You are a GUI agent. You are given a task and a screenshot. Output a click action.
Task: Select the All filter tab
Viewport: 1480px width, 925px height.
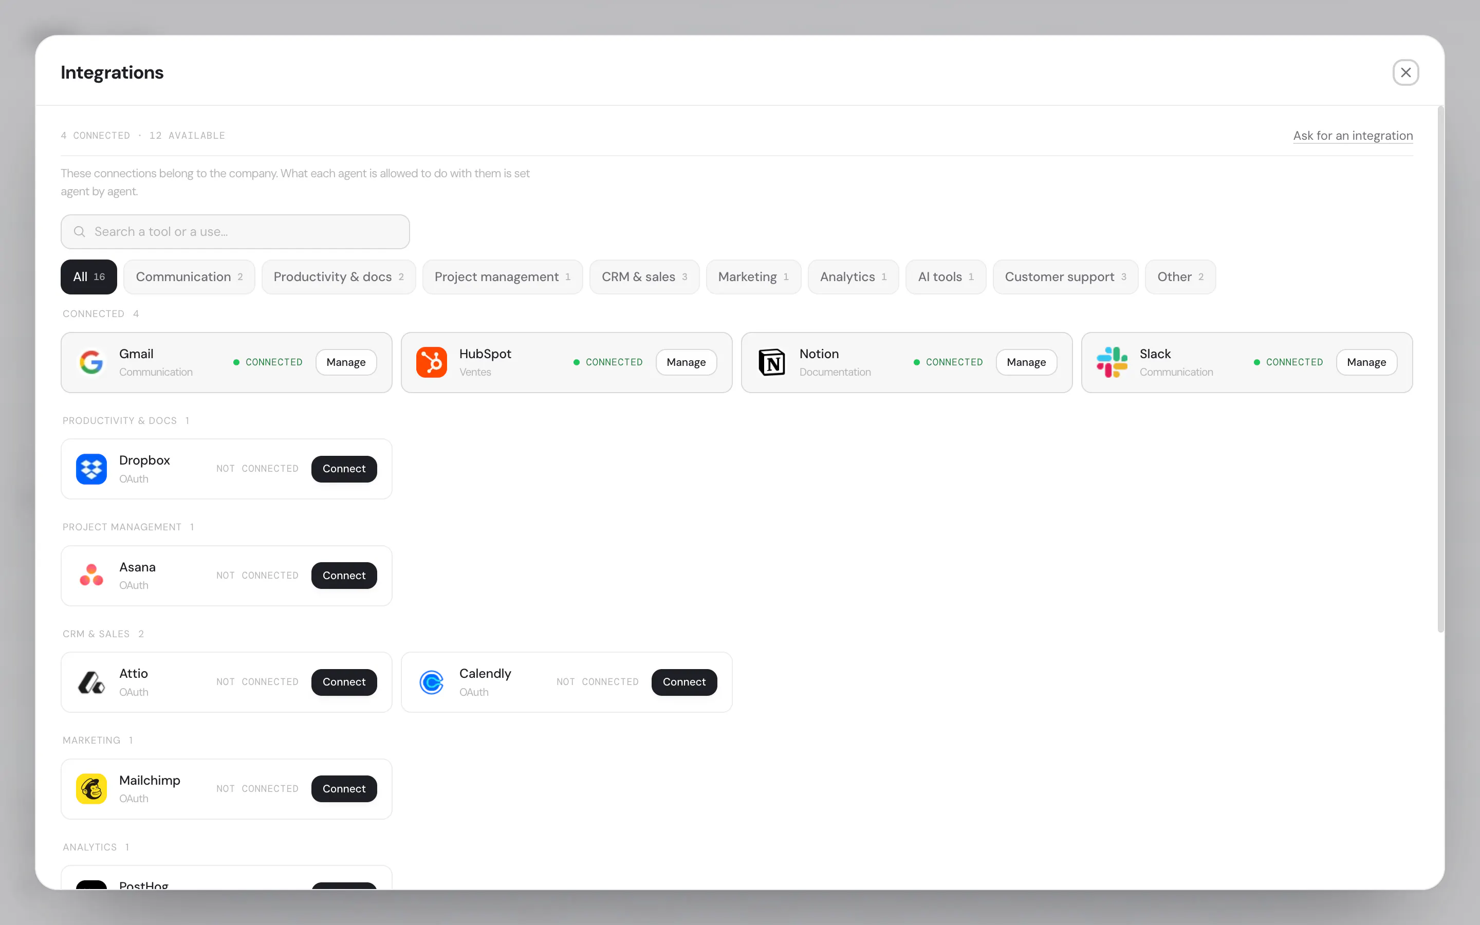pos(89,276)
